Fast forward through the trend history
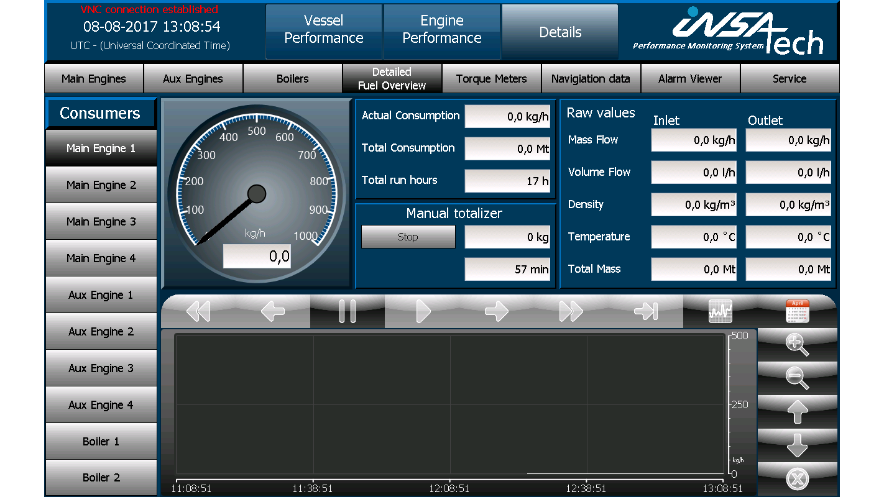884x497 pixels. (x=571, y=311)
